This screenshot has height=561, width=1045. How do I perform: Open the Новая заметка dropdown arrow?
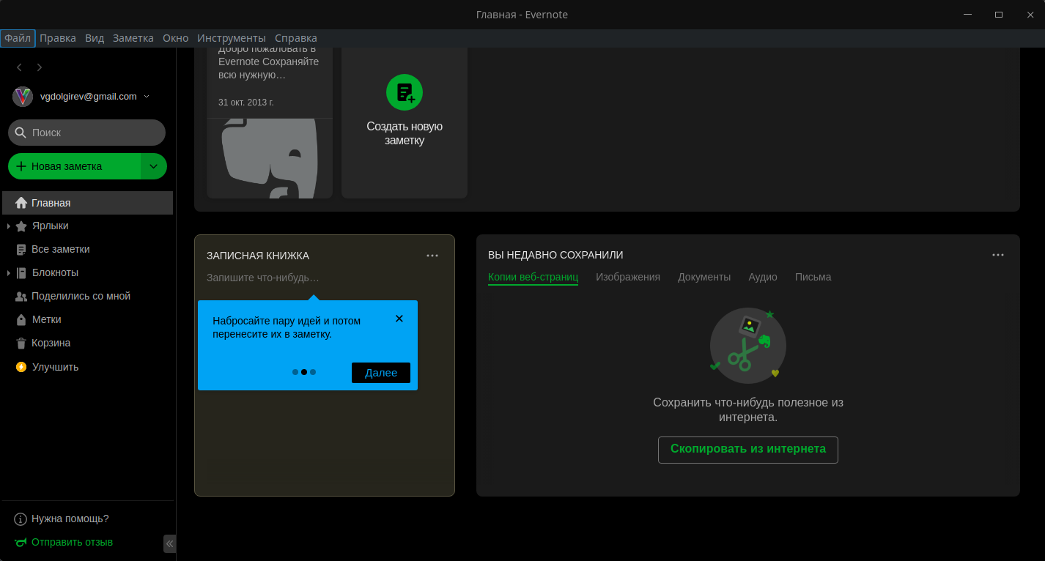[x=154, y=166]
